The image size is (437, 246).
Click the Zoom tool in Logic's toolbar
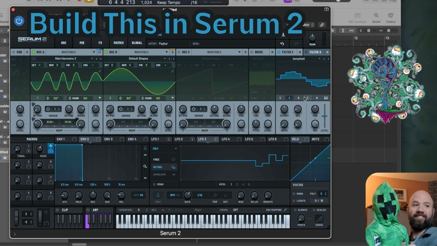[376, 18]
